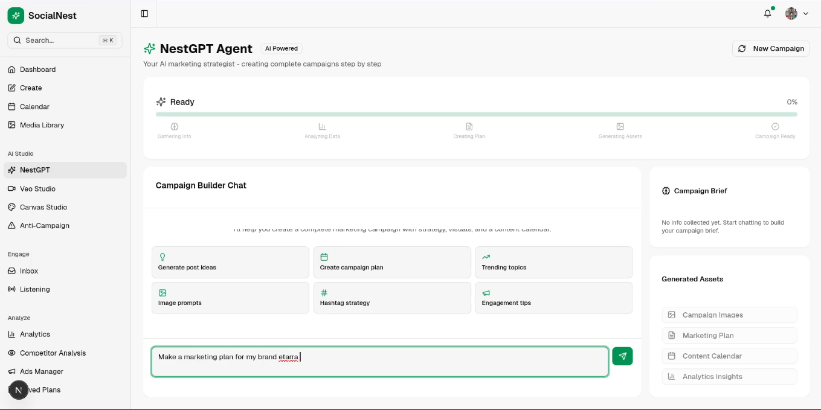
Task: Expand the user profile avatar dropdown
Action: [796, 13]
